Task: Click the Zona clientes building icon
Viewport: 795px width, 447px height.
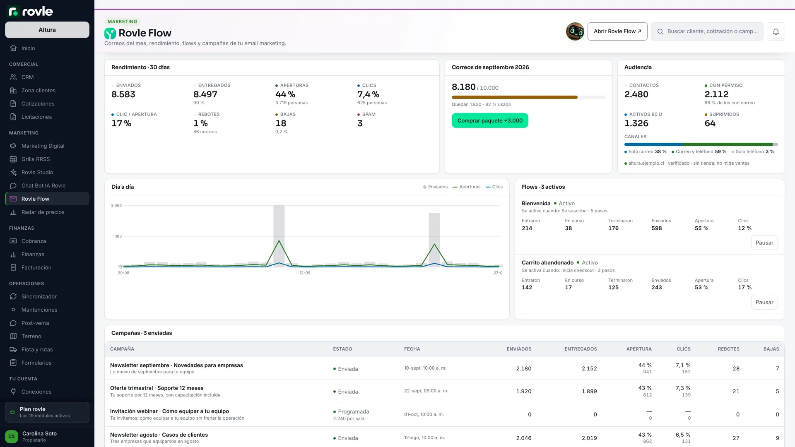Action: (13, 90)
